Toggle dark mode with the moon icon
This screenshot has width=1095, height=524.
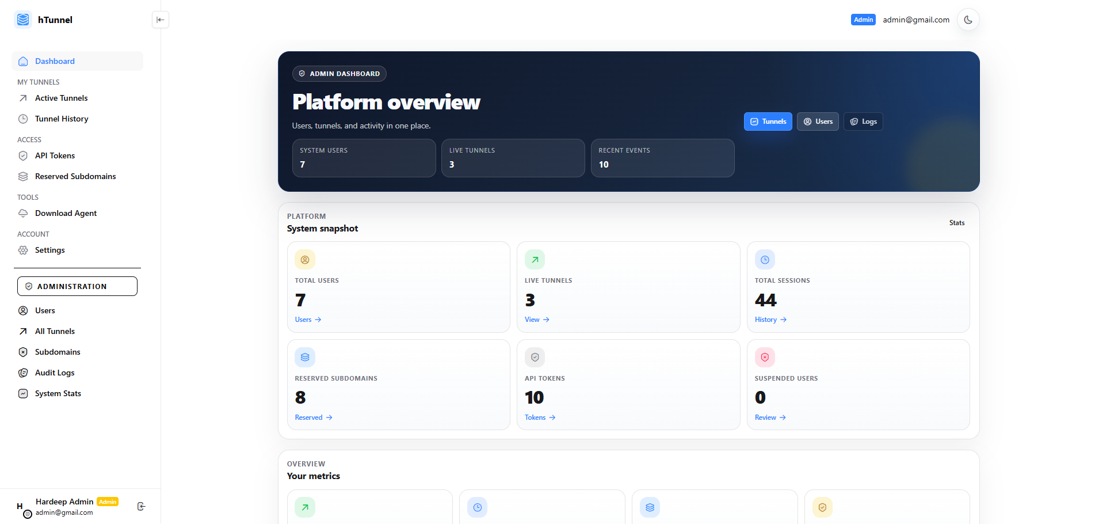tap(968, 19)
